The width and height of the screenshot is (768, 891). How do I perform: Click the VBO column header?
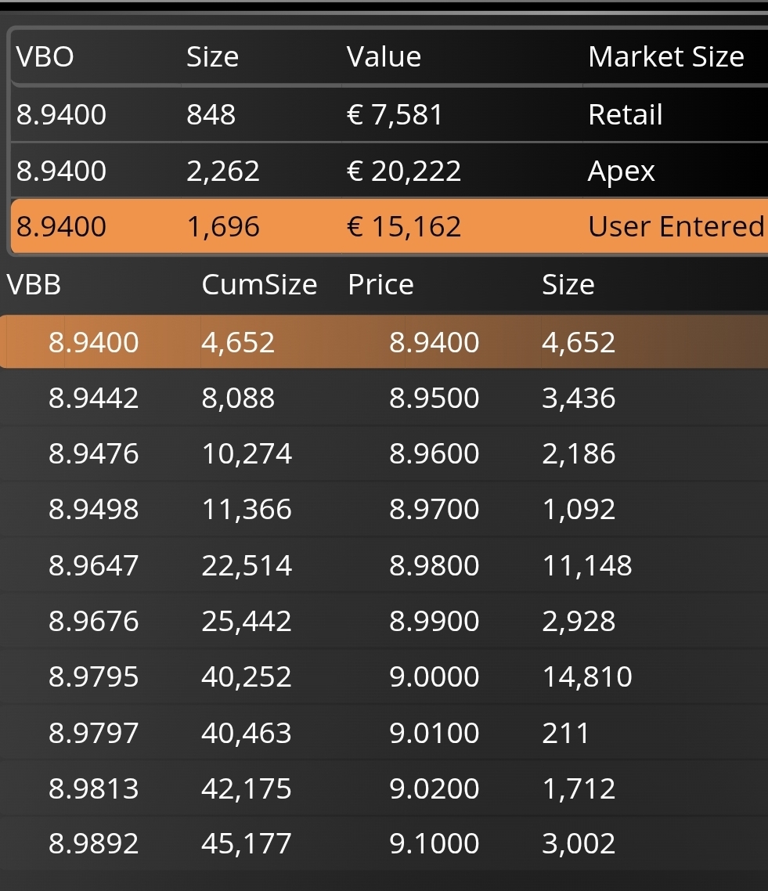click(x=45, y=57)
